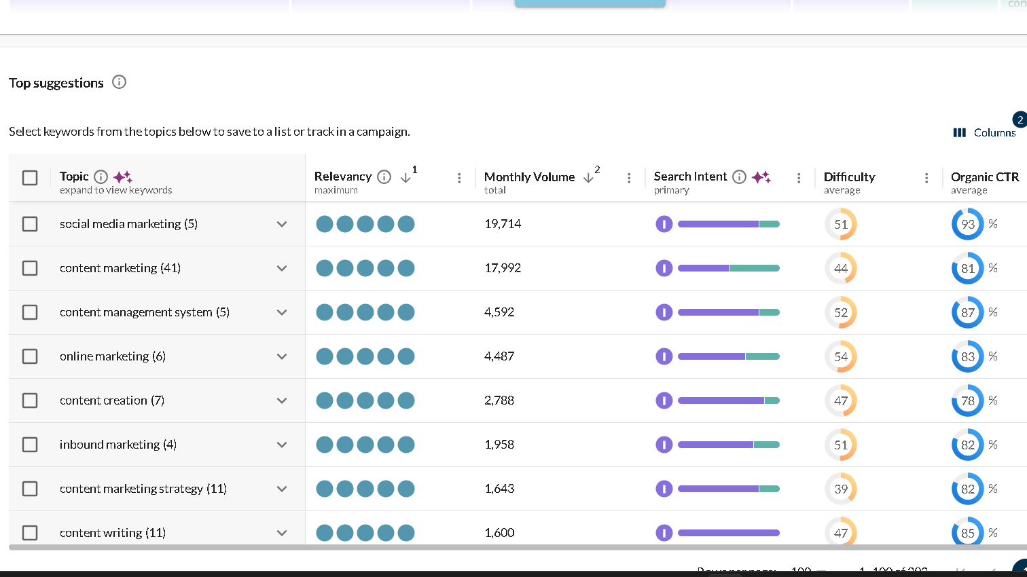Viewport: 1027px width, 577px height.
Task: Expand inbound marketing to view keywords
Action: [x=282, y=445]
